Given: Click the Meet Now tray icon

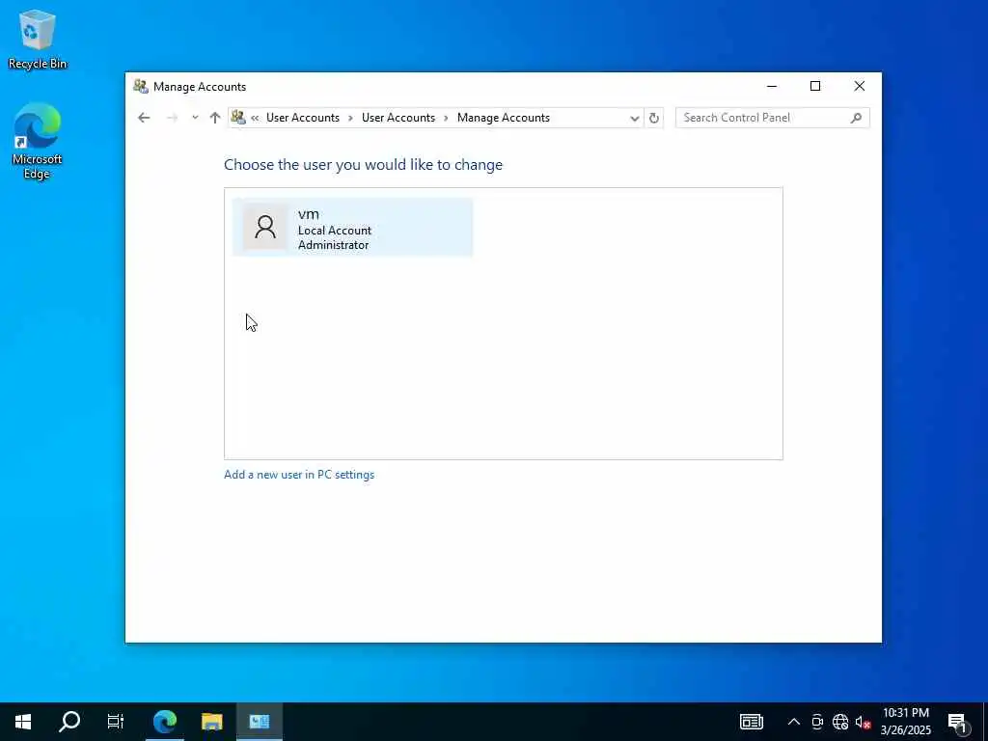Looking at the screenshot, I should (817, 722).
